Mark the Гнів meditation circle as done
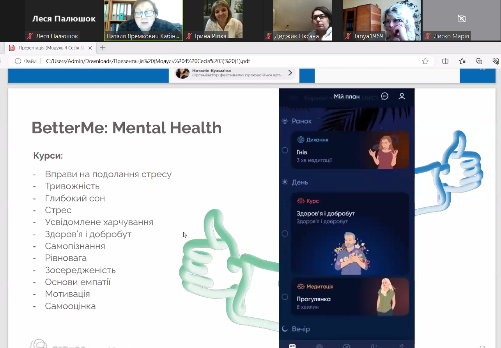The width and height of the screenshot is (501, 348). 285,150
